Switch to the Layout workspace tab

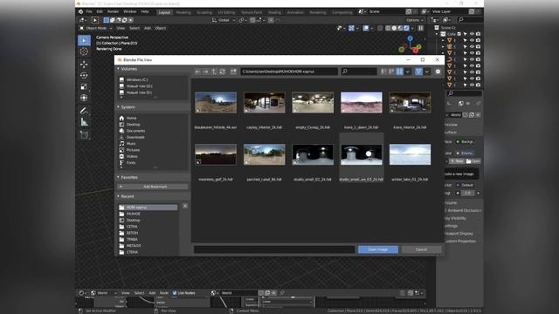coord(164,12)
